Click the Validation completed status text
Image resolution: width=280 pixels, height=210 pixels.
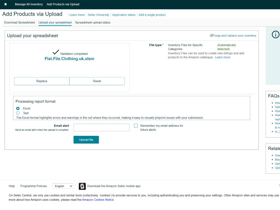point(74,54)
